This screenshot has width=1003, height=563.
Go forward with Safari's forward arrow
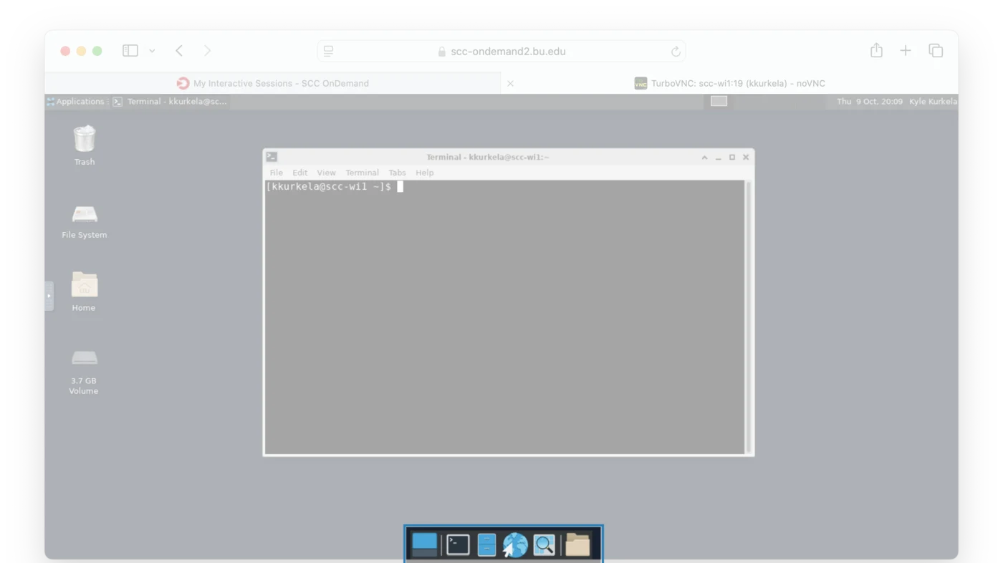pyautogui.click(x=207, y=50)
